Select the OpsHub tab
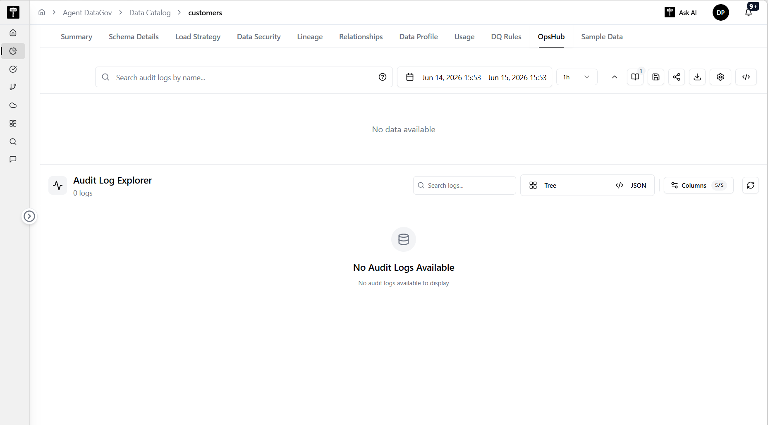 pyautogui.click(x=551, y=37)
